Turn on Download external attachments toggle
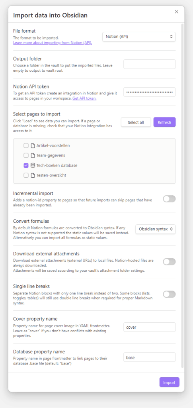 170,262
